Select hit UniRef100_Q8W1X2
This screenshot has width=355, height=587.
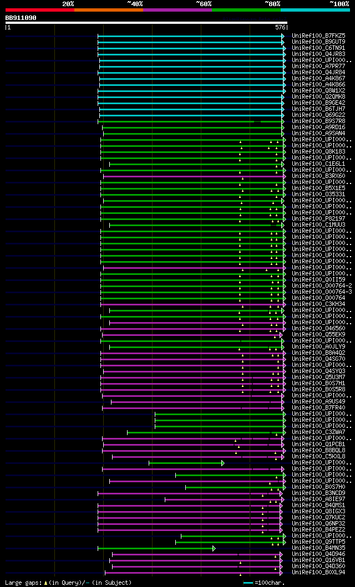319,91
